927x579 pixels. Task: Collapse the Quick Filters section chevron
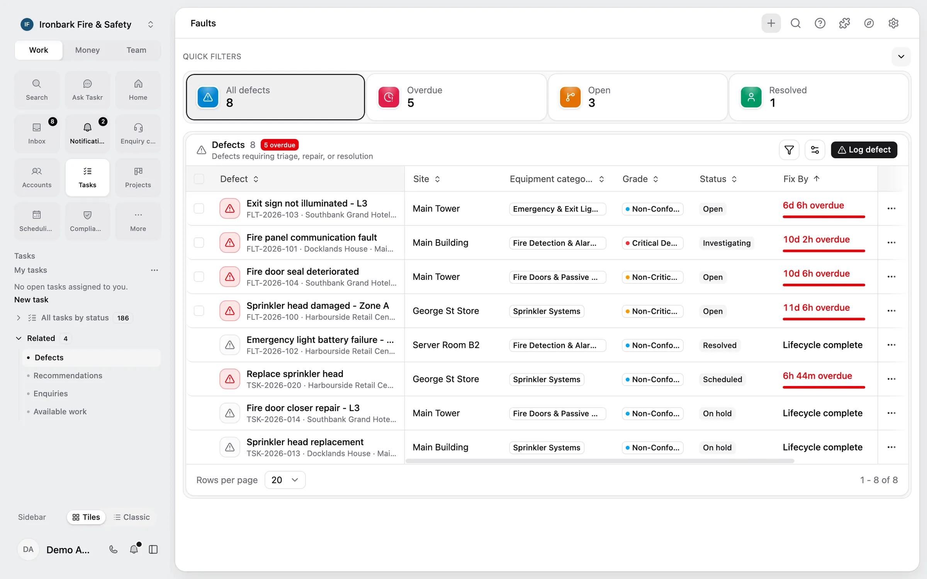(901, 56)
